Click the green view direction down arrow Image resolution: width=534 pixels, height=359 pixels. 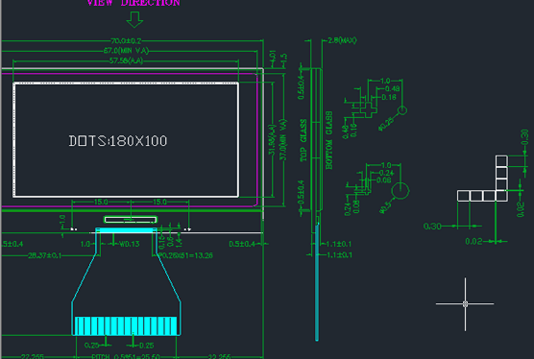pyautogui.click(x=134, y=20)
